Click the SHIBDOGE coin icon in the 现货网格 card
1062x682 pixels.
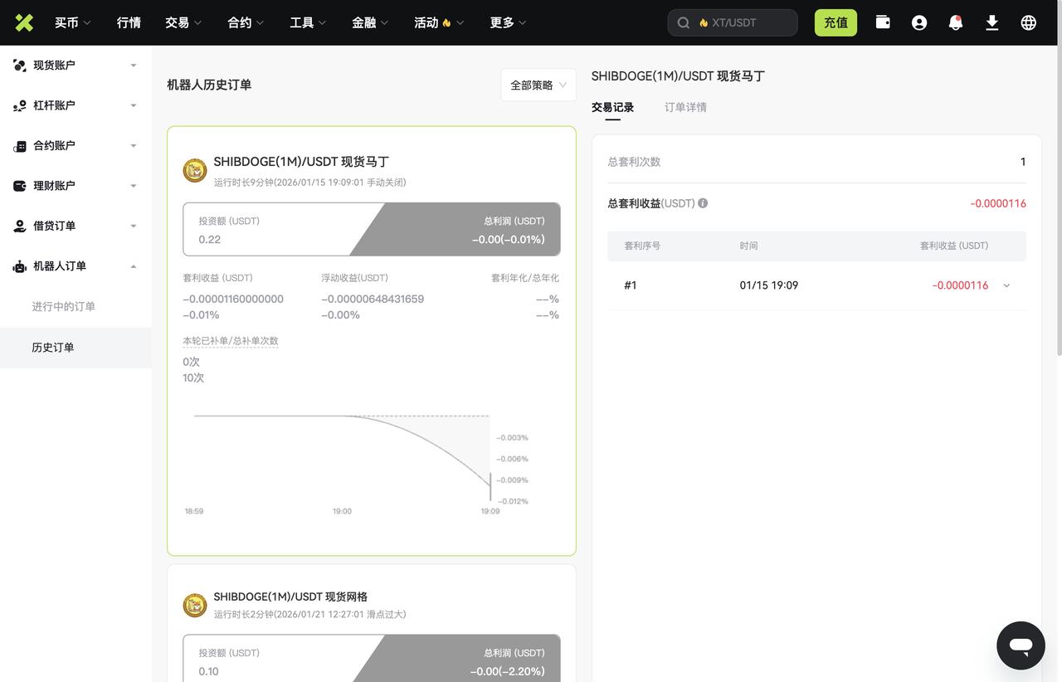point(195,605)
